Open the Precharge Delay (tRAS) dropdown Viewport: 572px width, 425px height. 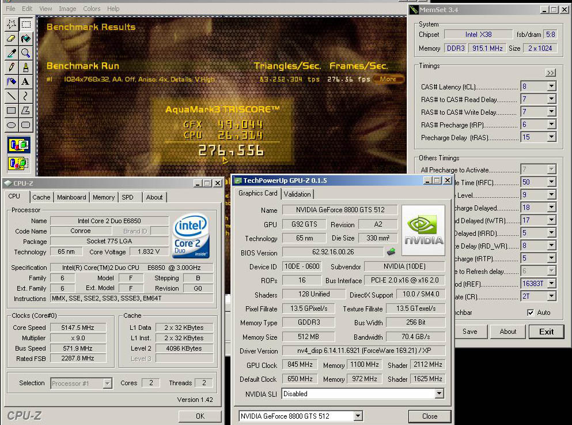[x=552, y=137]
